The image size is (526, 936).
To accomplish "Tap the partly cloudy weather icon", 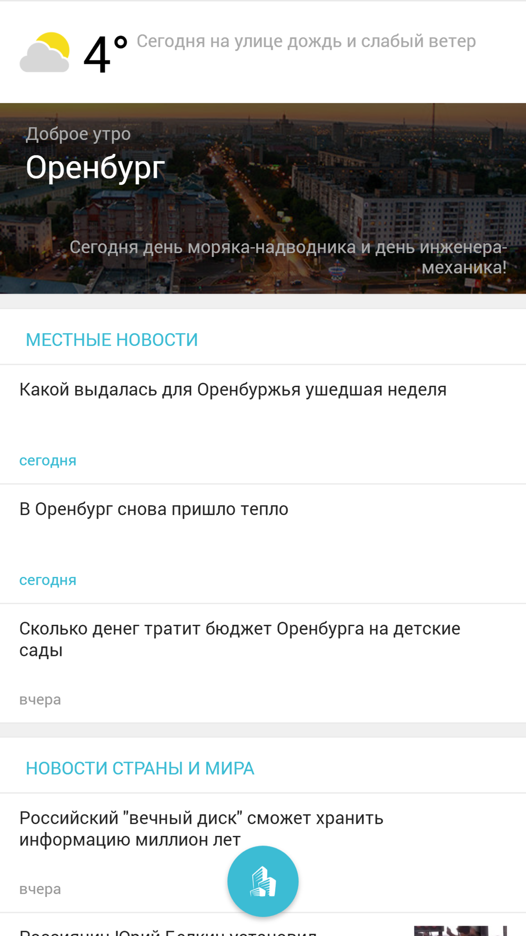I will coord(45,52).
